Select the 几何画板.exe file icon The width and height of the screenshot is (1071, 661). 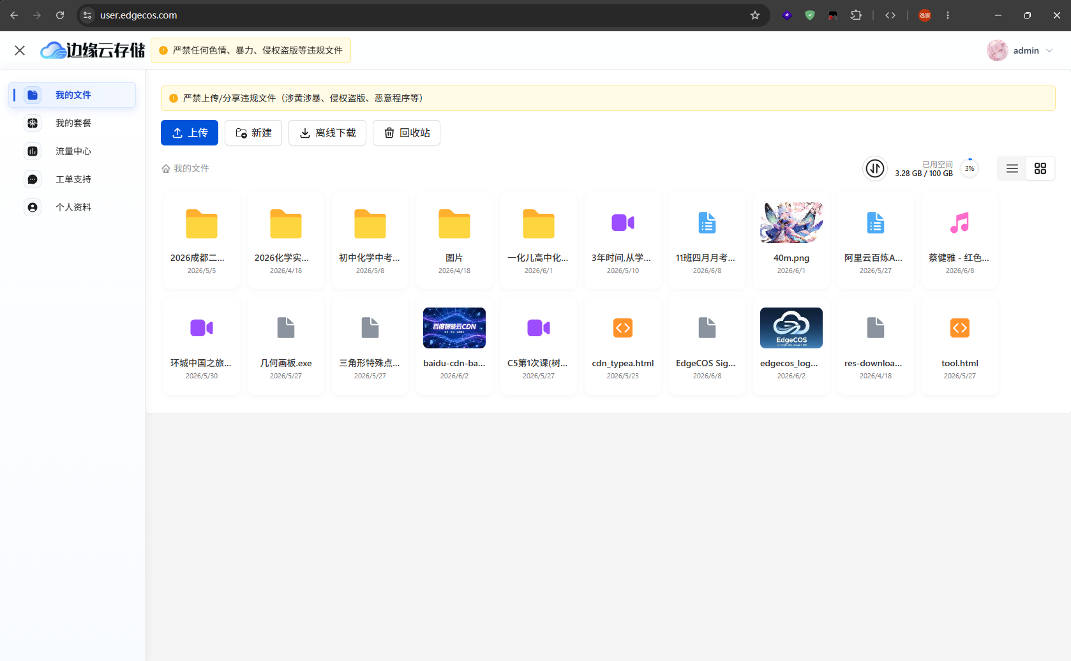pyautogui.click(x=286, y=328)
